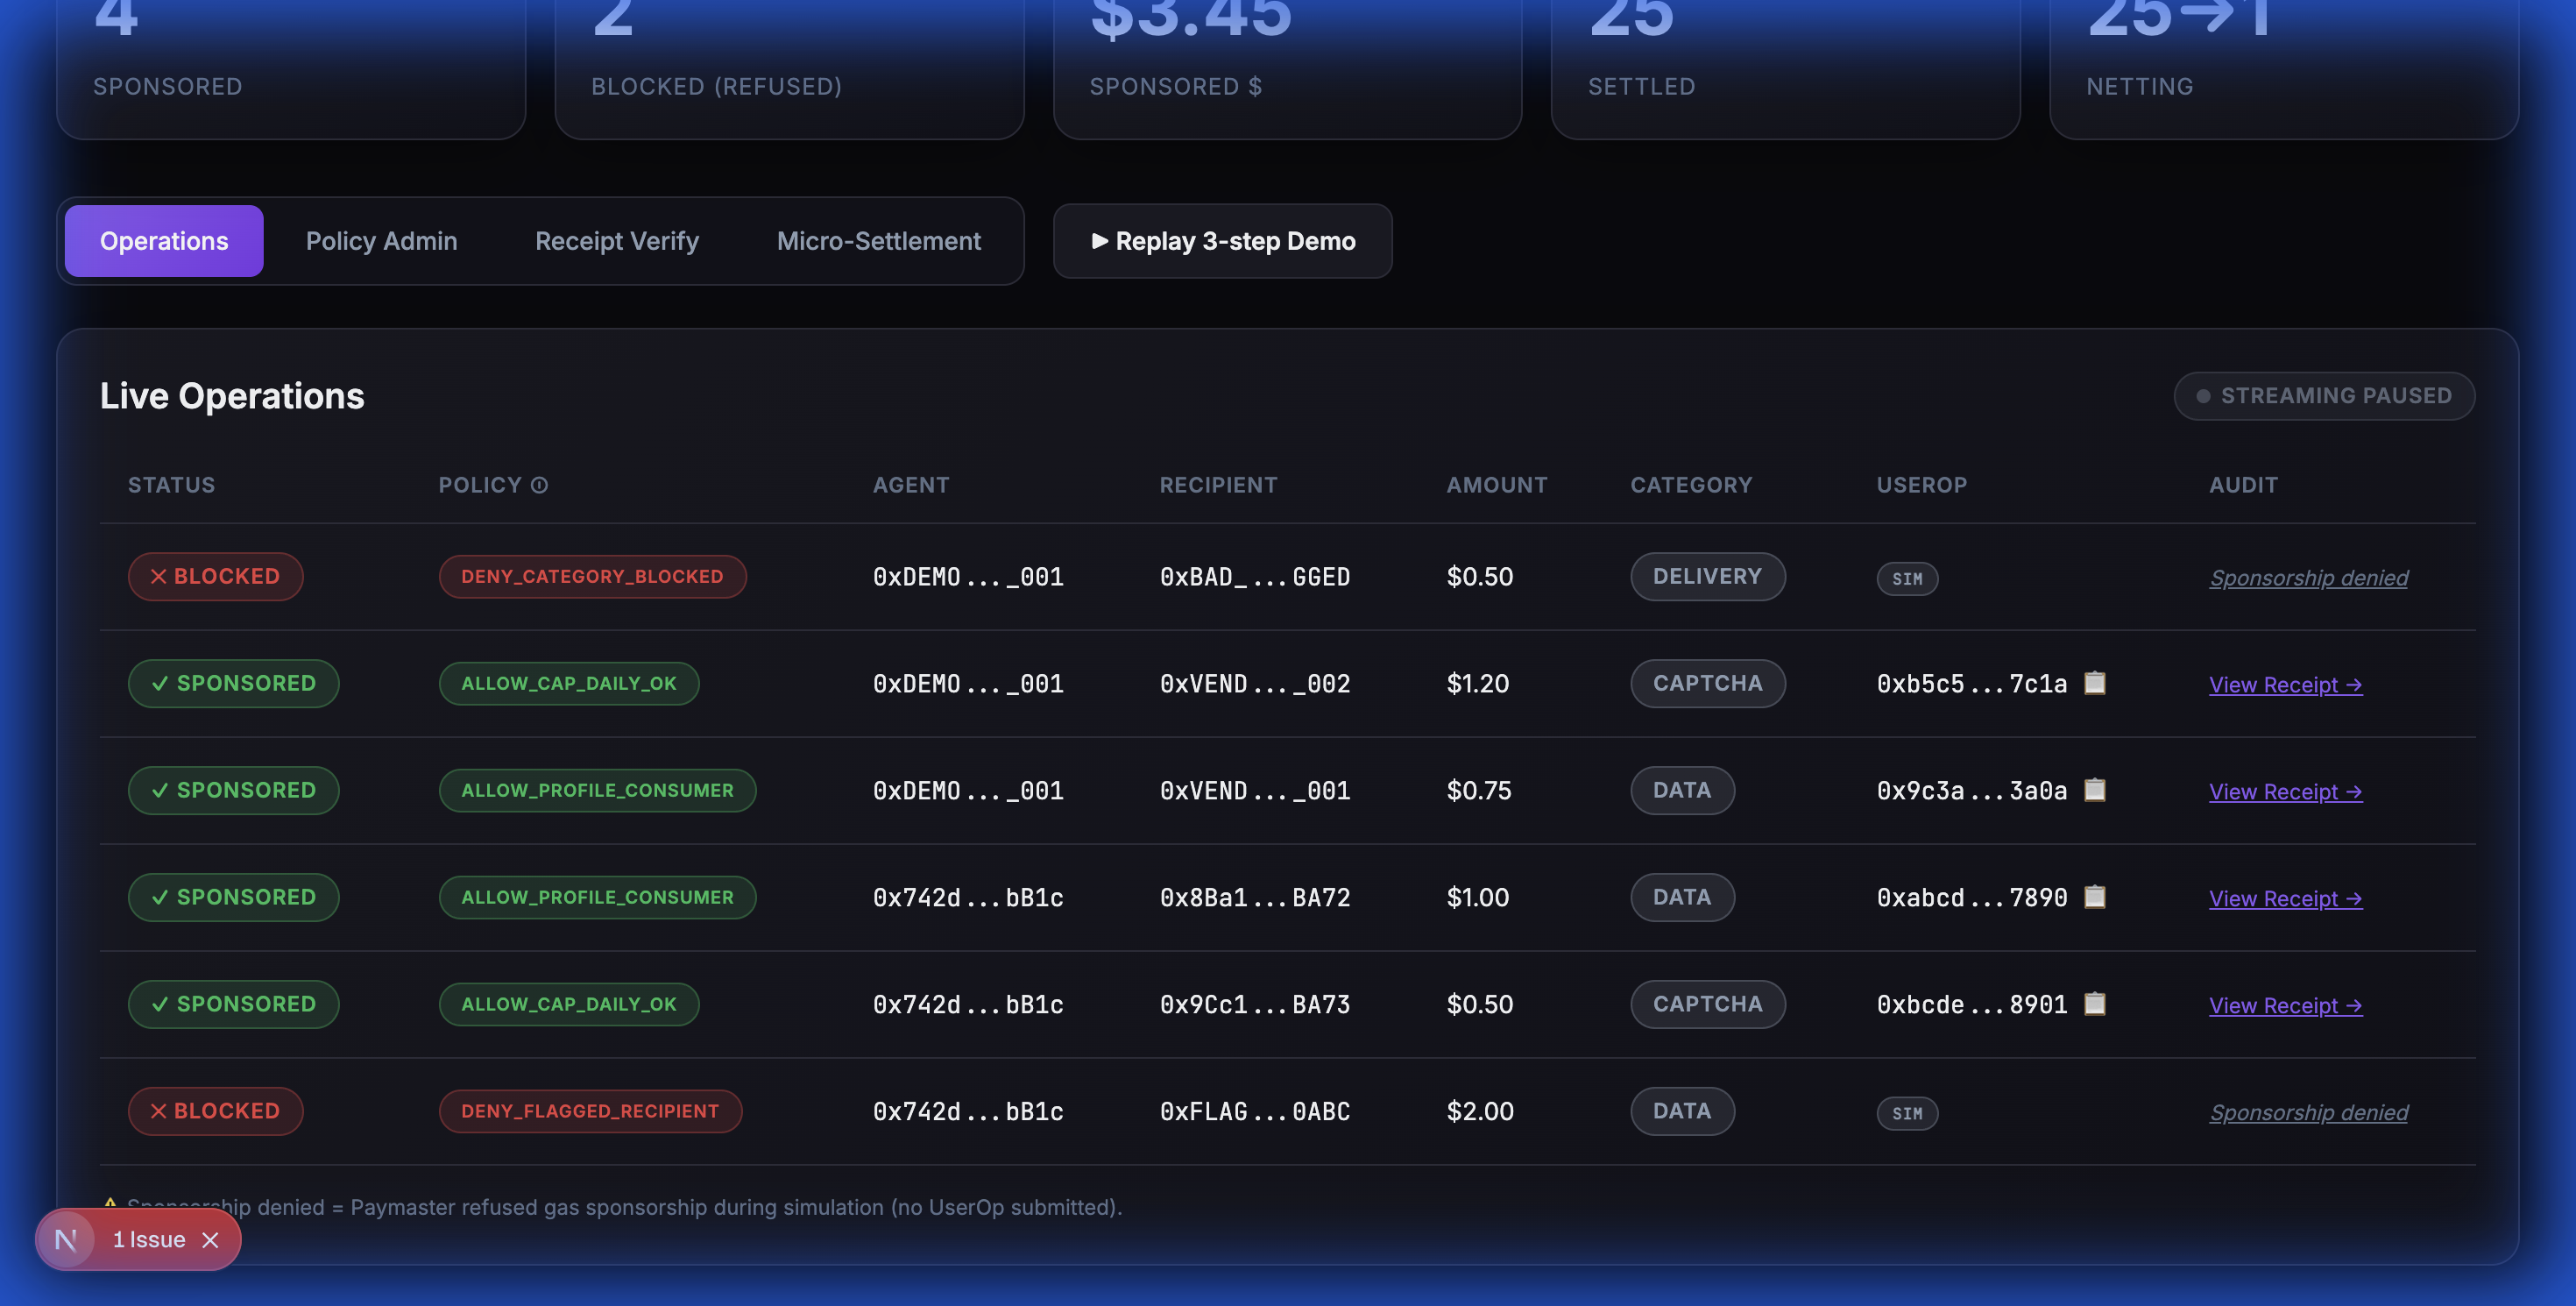The height and width of the screenshot is (1306, 2576).
Task: Open the Receipt Verify tab
Action: (616, 241)
